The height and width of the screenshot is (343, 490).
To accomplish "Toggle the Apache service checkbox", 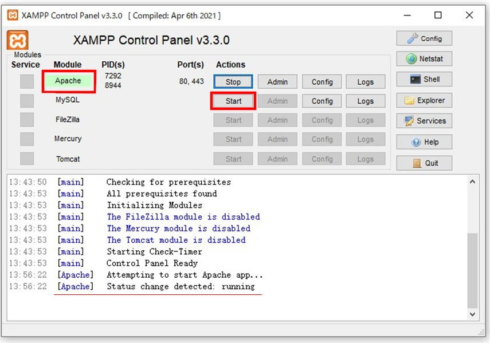I will tap(27, 81).
